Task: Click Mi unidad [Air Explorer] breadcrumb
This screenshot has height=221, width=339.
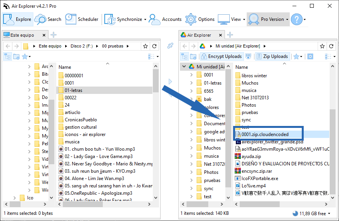Action: coord(238,46)
